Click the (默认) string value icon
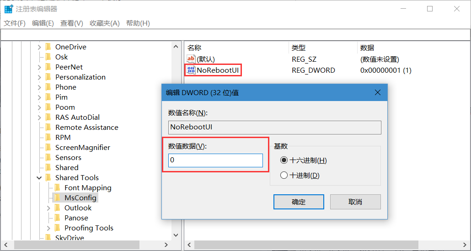 click(191, 59)
